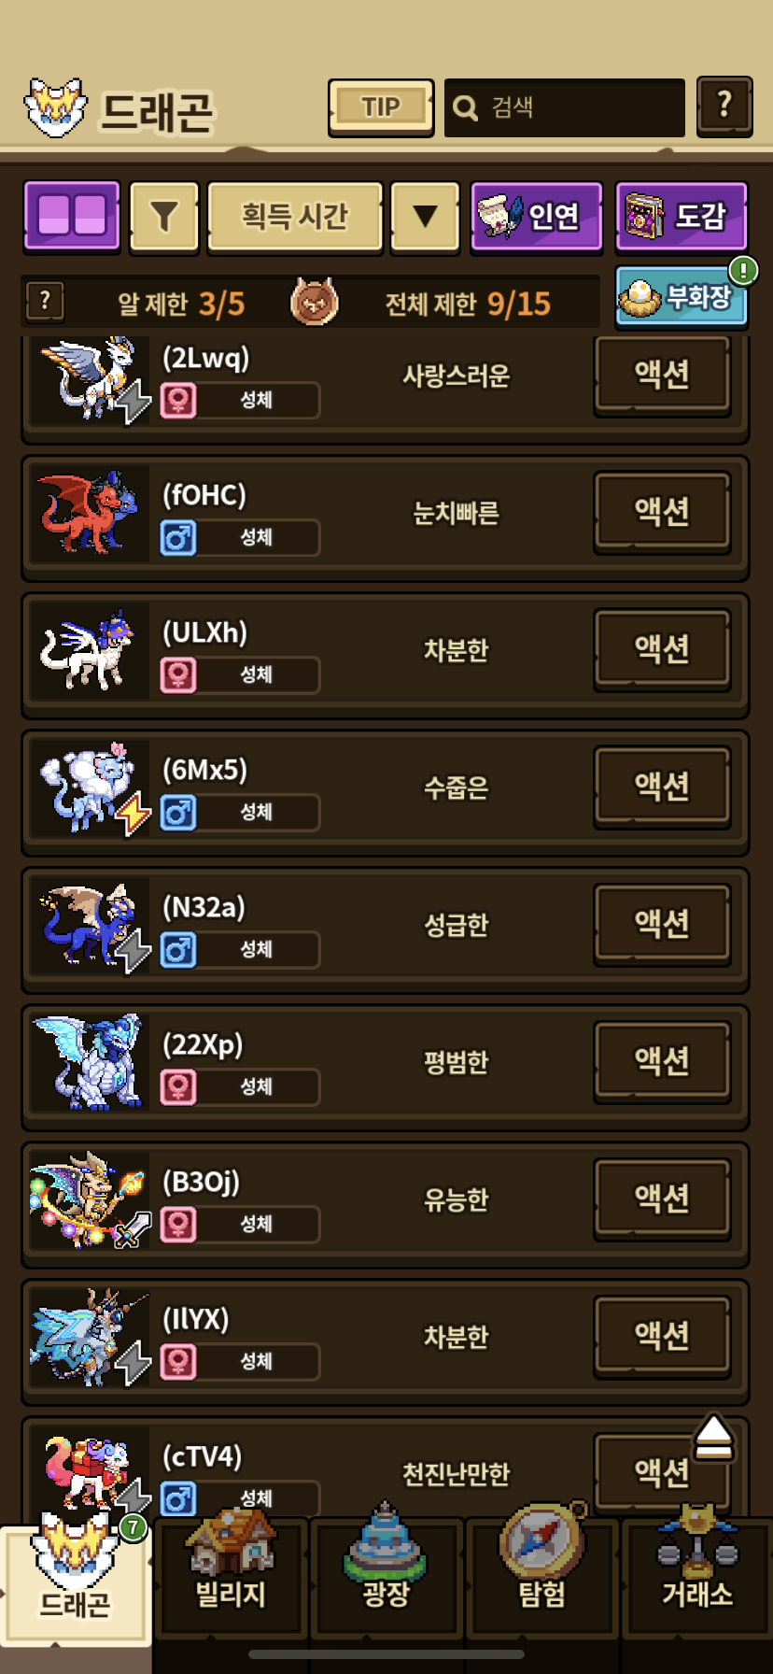
Task: Open the 인연 scroll and quill button
Action: click(x=536, y=216)
